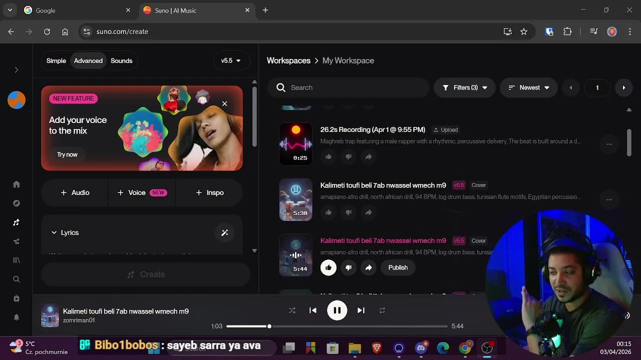This screenshot has width=641, height=360.
Task: Click the Create song button
Action: pos(146,274)
